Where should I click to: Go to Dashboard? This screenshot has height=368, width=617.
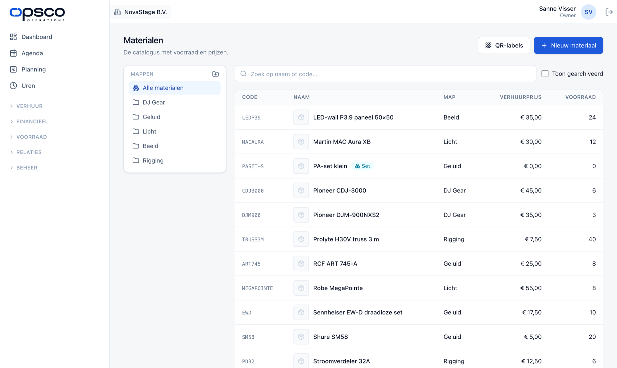[37, 37]
